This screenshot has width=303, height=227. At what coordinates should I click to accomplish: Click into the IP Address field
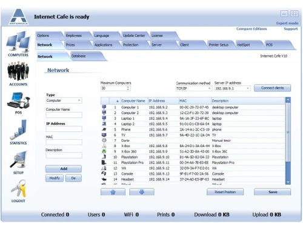click(x=64, y=129)
